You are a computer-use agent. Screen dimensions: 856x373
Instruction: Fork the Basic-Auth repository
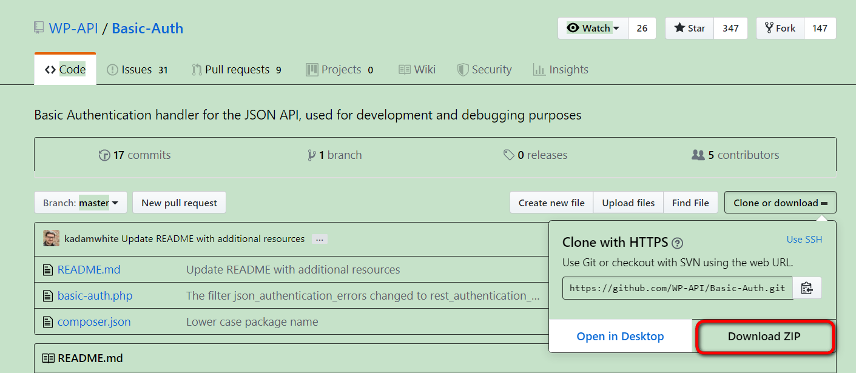click(x=780, y=29)
